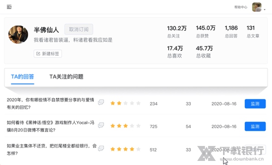Click 监测 for the 黑神话:悟空 question
This screenshot has width=272, height=165.
(255, 126)
